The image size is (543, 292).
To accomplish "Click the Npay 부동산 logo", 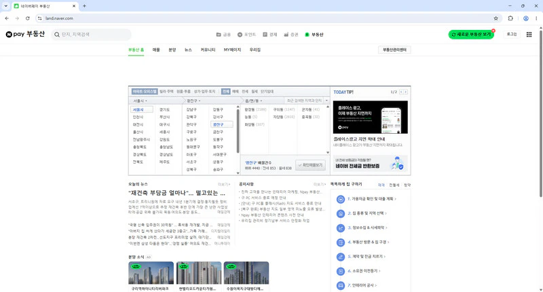I will pos(25,34).
